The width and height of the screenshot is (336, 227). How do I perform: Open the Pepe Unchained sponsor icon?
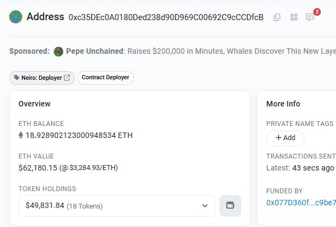click(x=59, y=52)
